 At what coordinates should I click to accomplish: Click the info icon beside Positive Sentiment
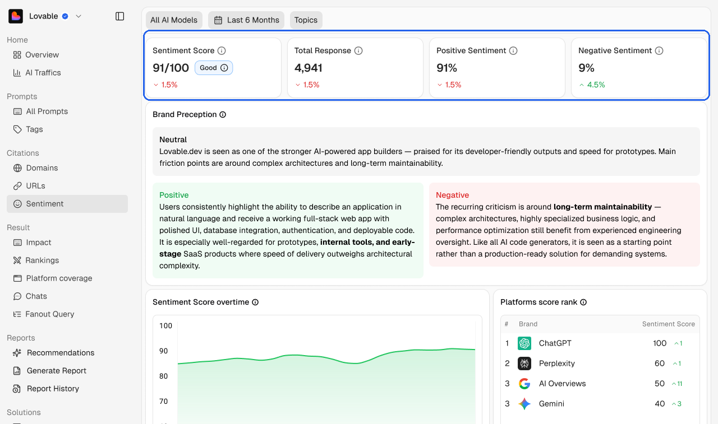pos(513,50)
